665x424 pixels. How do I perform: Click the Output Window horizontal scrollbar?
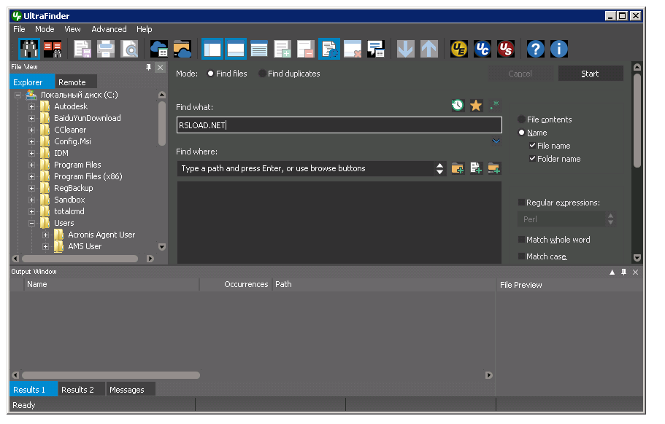pyautogui.click(x=111, y=375)
